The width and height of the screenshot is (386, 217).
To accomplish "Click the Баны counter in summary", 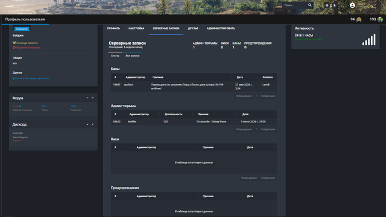I will [236, 45].
